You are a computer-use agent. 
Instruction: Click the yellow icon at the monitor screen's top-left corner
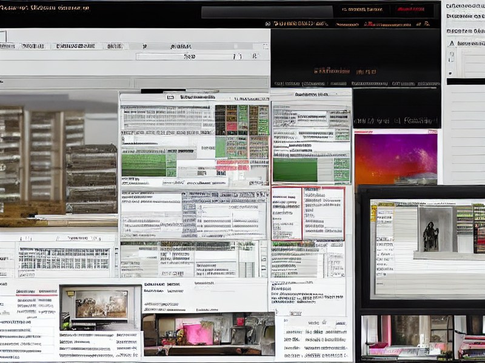(x=374, y=212)
